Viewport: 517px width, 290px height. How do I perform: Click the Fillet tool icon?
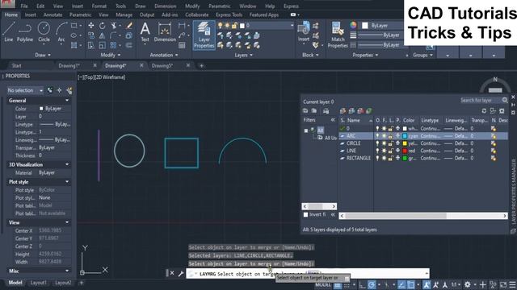click(x=113, y=35)
